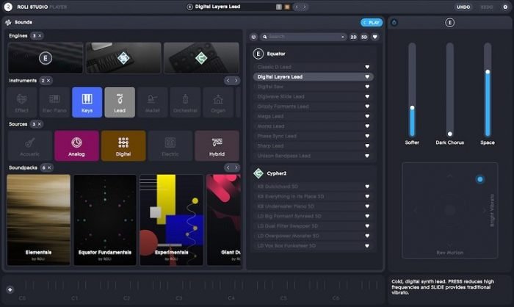Choose the Analog source tile

[76, 145]
